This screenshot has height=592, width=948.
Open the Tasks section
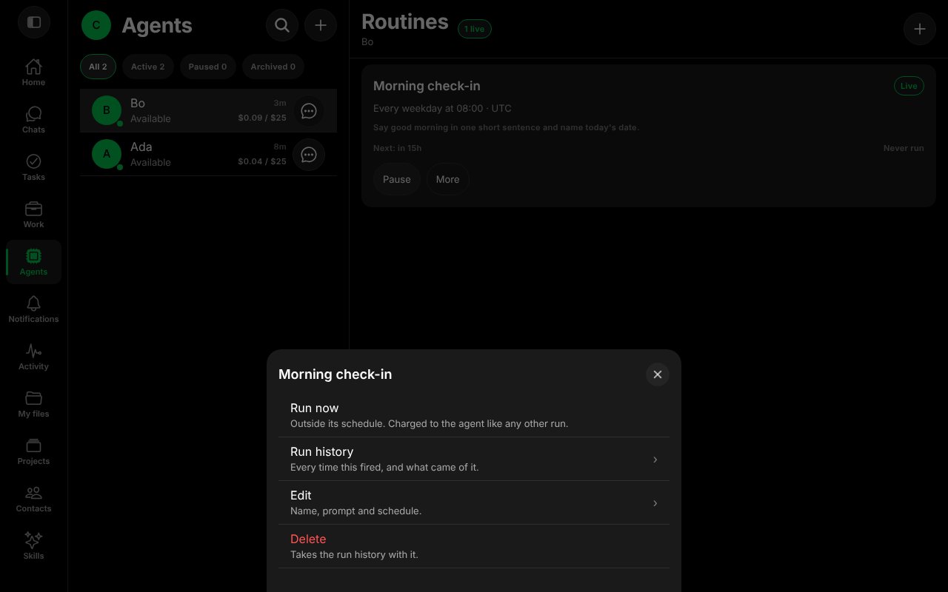33,168
